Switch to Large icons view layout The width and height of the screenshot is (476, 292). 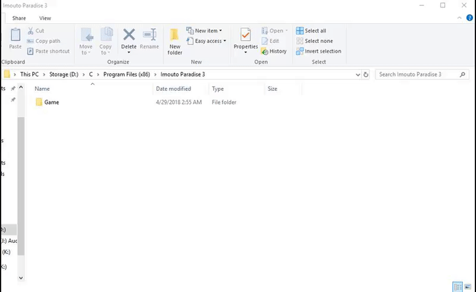pyautogui.click(x=468, y=286)
